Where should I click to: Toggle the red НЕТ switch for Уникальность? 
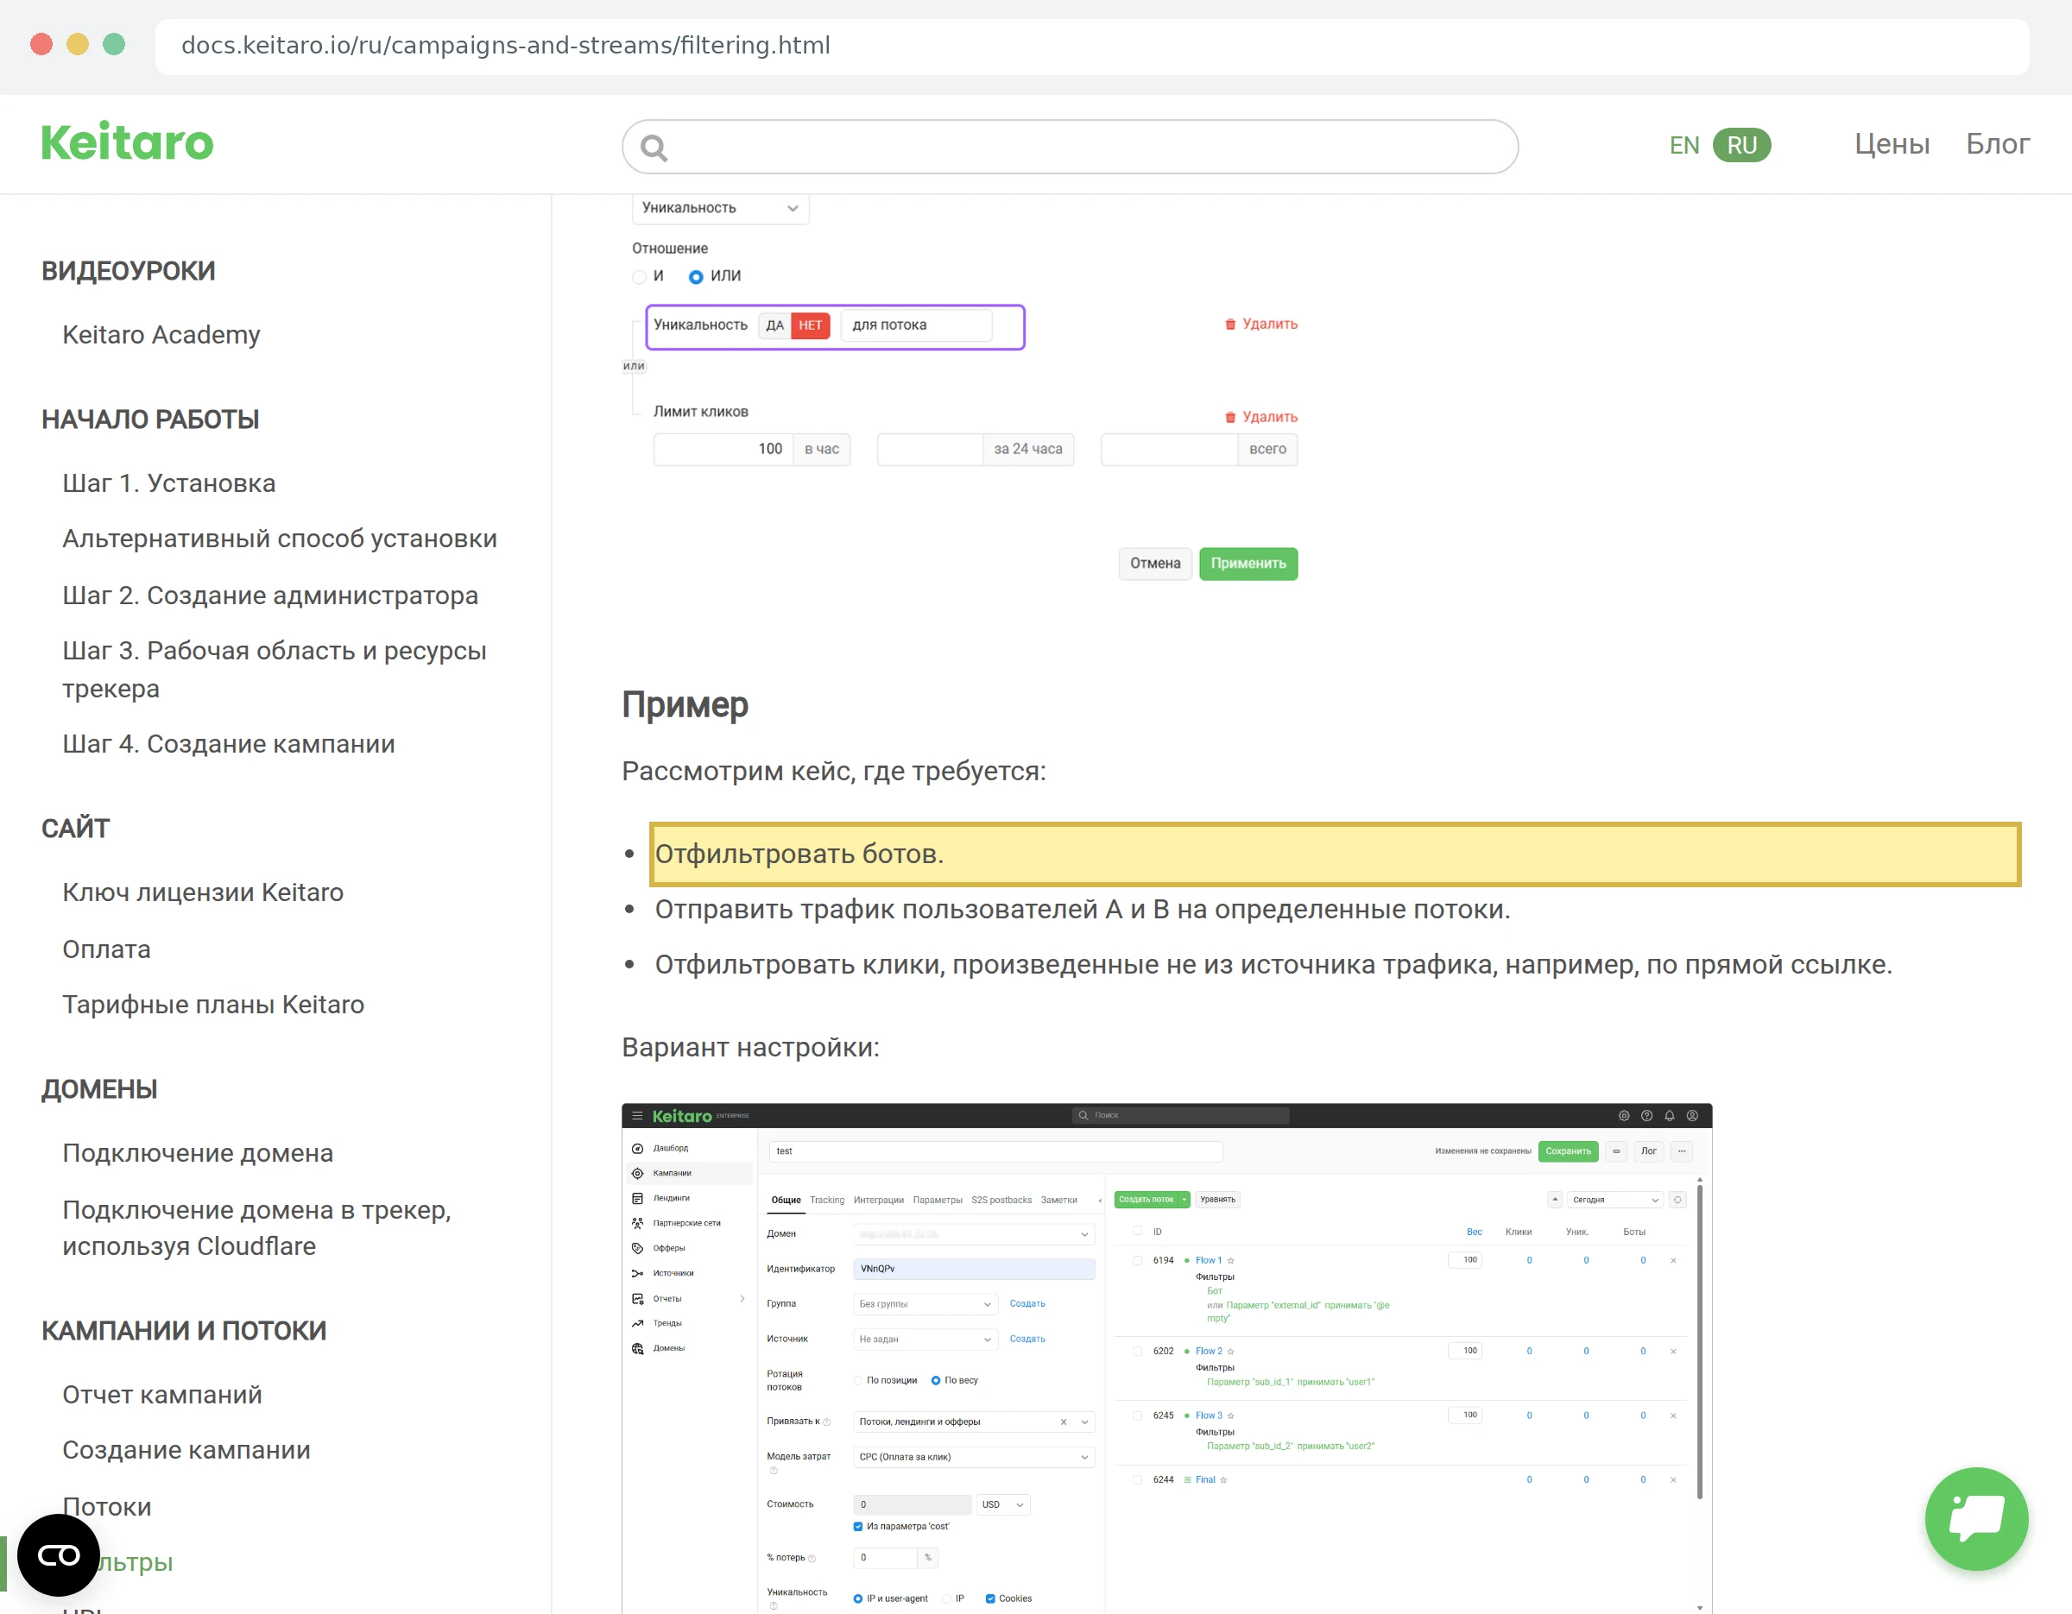click(x=810, y=325)
